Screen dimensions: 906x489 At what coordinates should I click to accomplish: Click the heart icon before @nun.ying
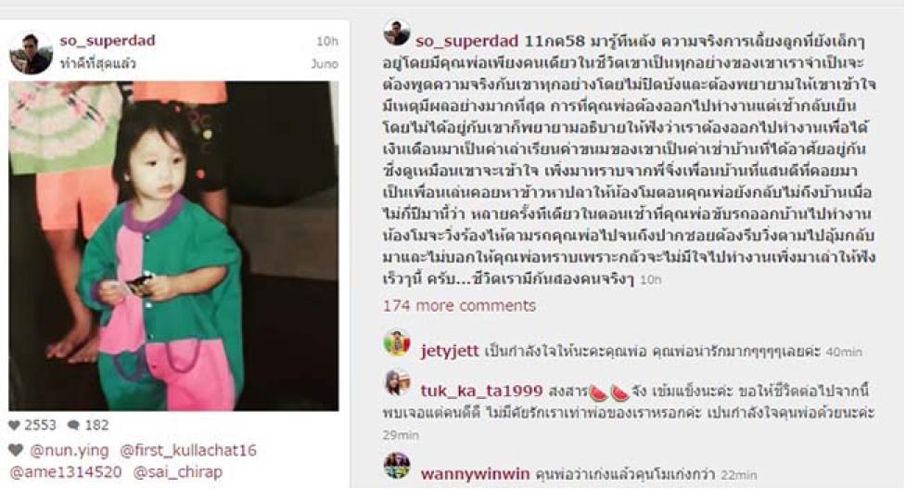click(16, 450)
